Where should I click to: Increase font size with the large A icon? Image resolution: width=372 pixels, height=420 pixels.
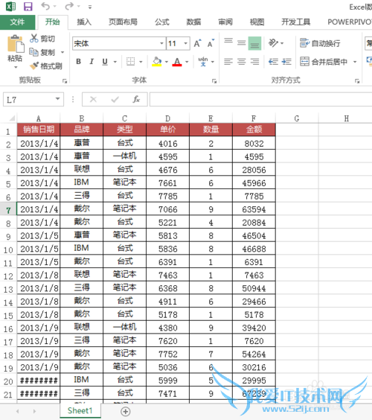coord(197,43)
